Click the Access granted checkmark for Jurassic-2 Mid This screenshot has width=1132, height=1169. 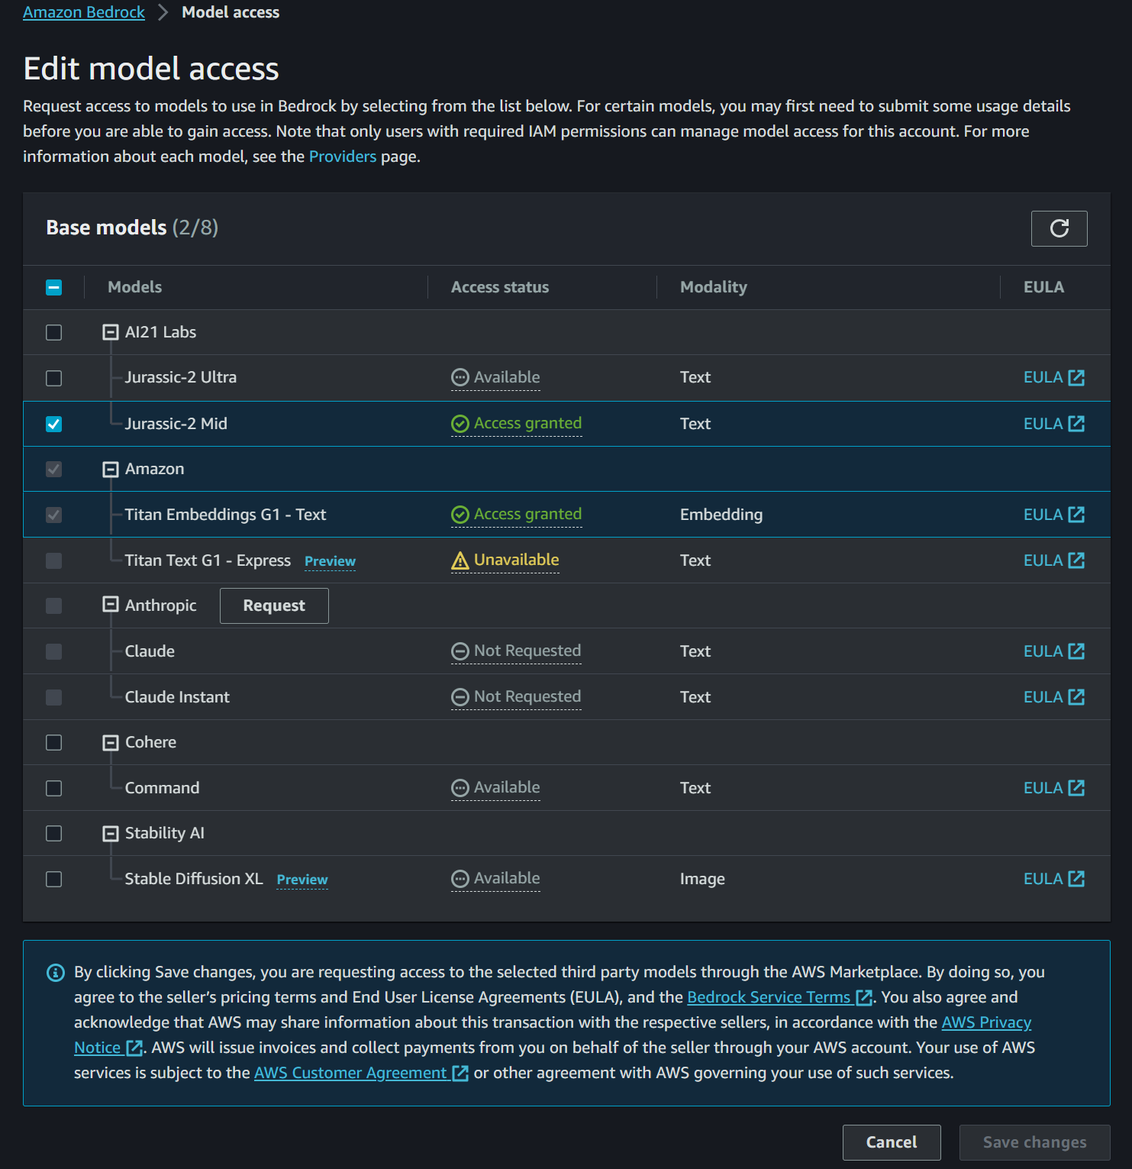(460, 424)
